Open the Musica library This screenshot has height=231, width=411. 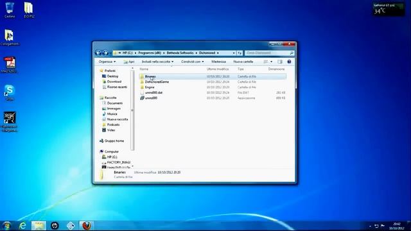pyautogui.click(x=112, y=114)
